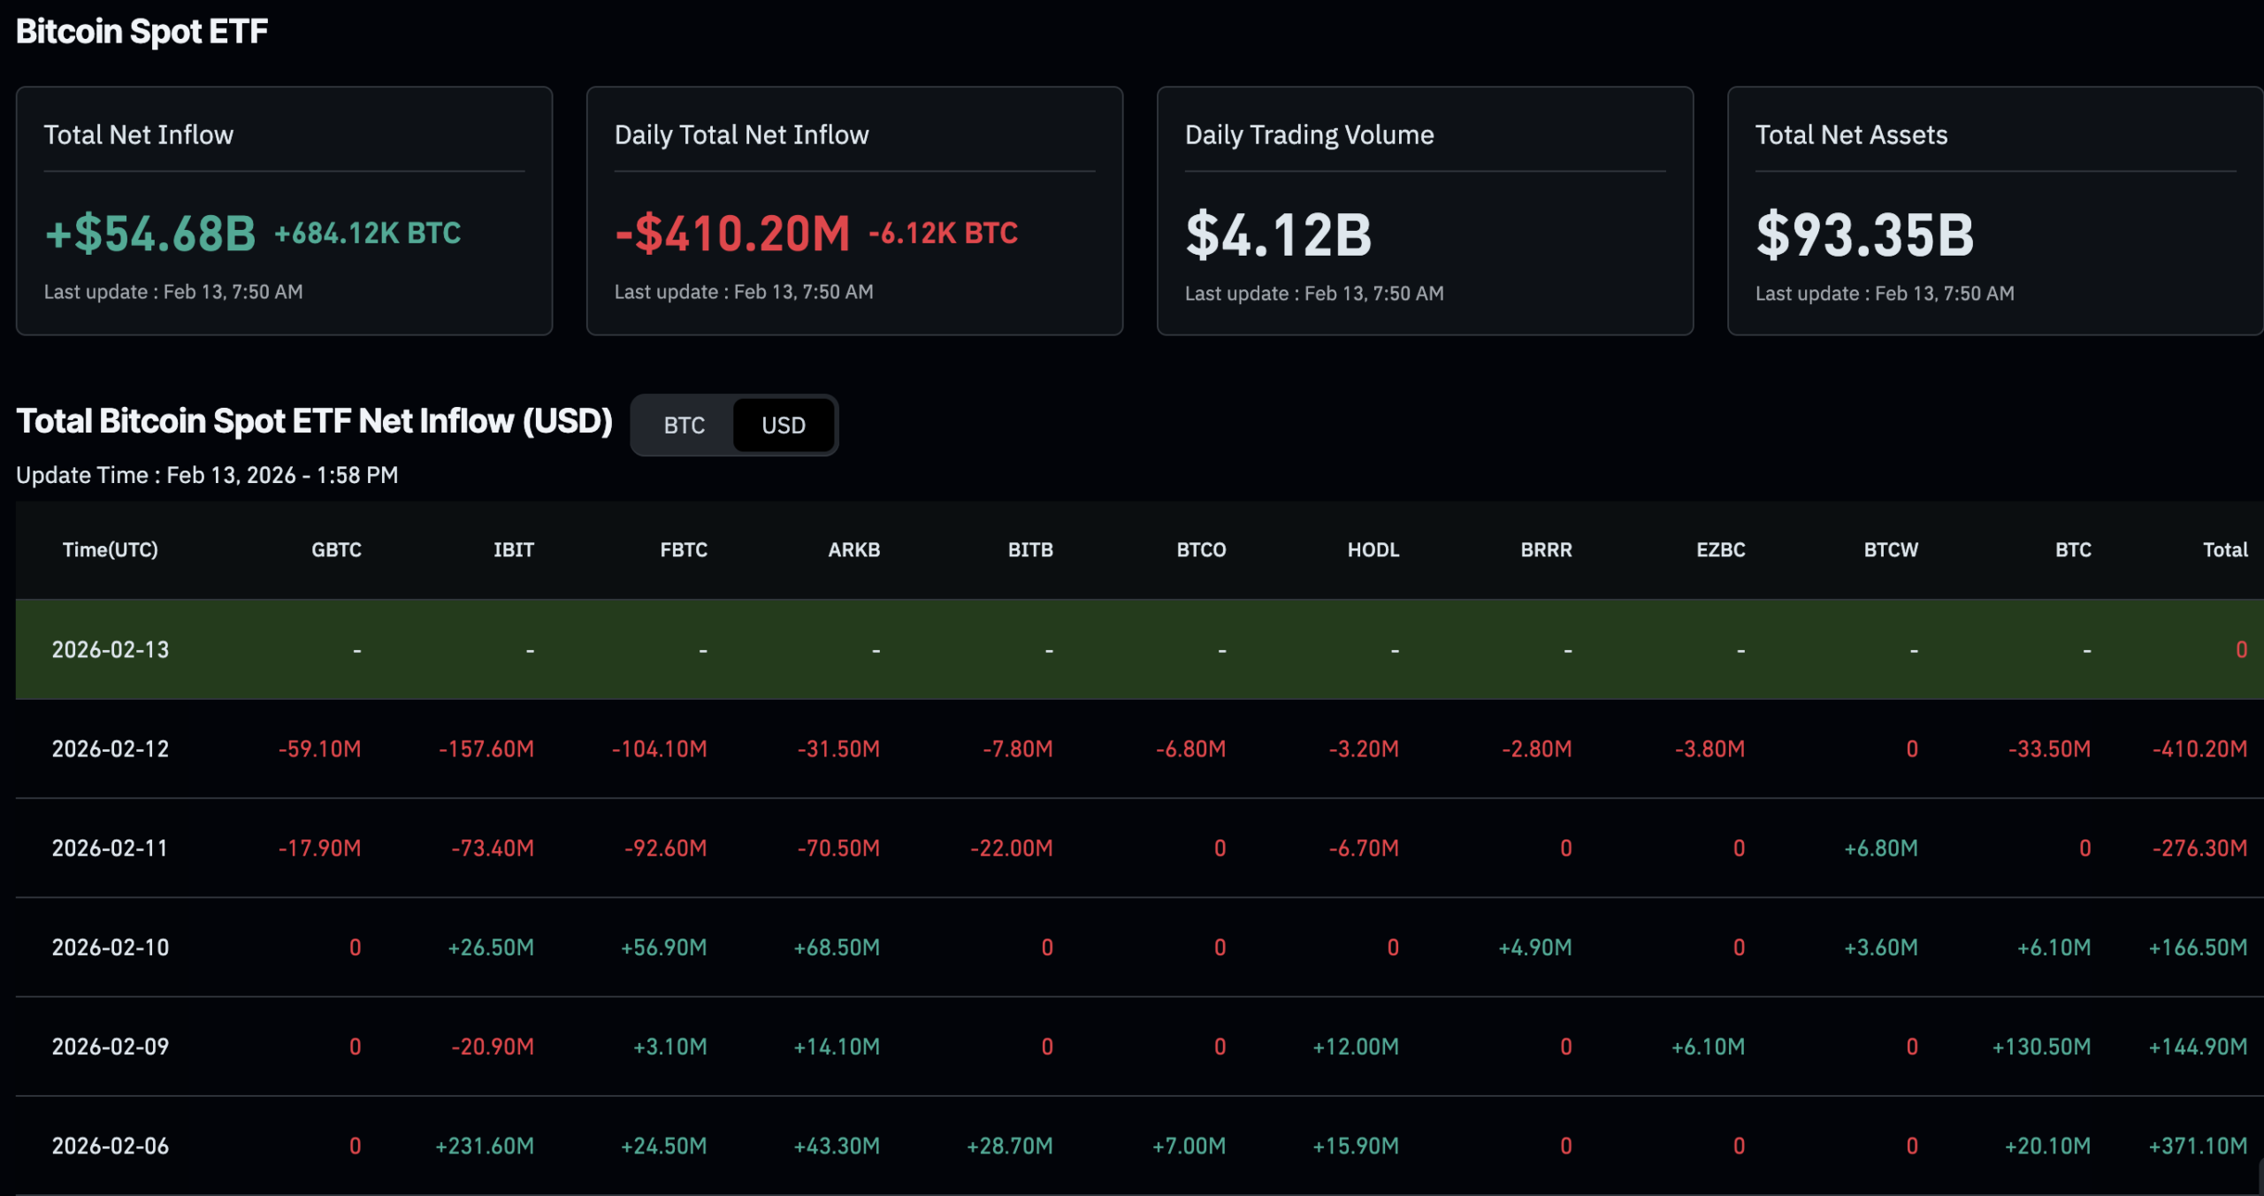Select the 2026-02-13 date row
The image size is (2264, 1196).
tap(1139, 649)
